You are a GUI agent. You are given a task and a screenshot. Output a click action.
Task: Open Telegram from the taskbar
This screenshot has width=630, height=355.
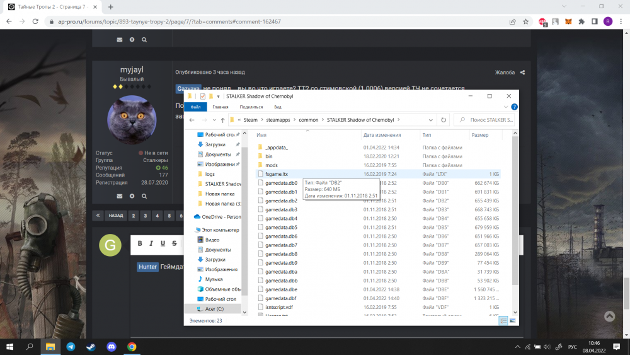(x=70, y=346)
